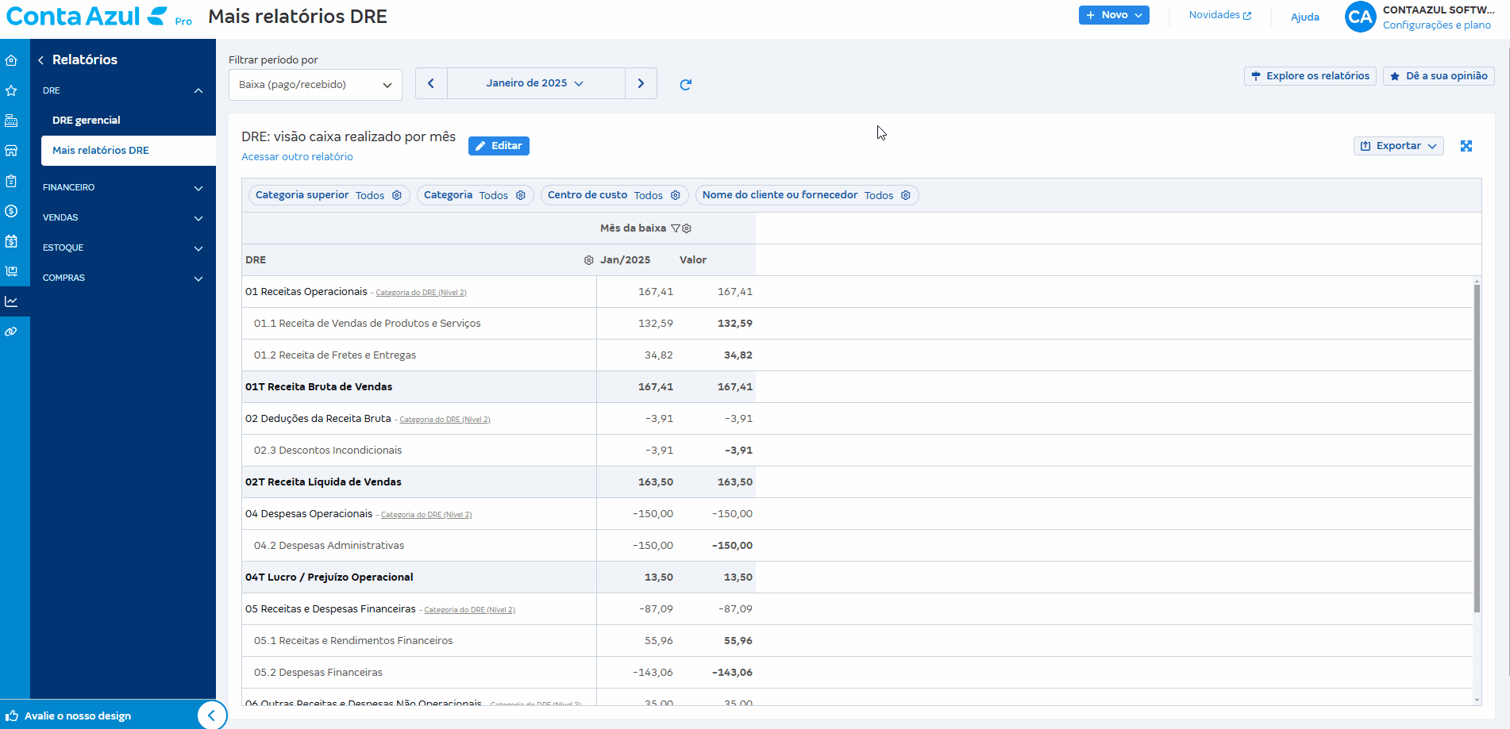Click the filter funnel icon by Mês da baixa
The width and height of the screenshot is (1510, 729).
[676, 228]
